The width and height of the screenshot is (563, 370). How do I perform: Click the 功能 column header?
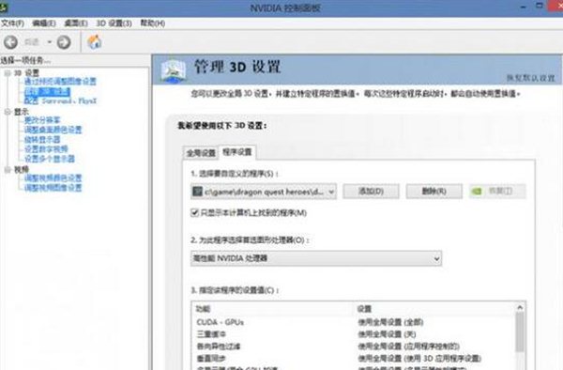click(x=203, y=309)
